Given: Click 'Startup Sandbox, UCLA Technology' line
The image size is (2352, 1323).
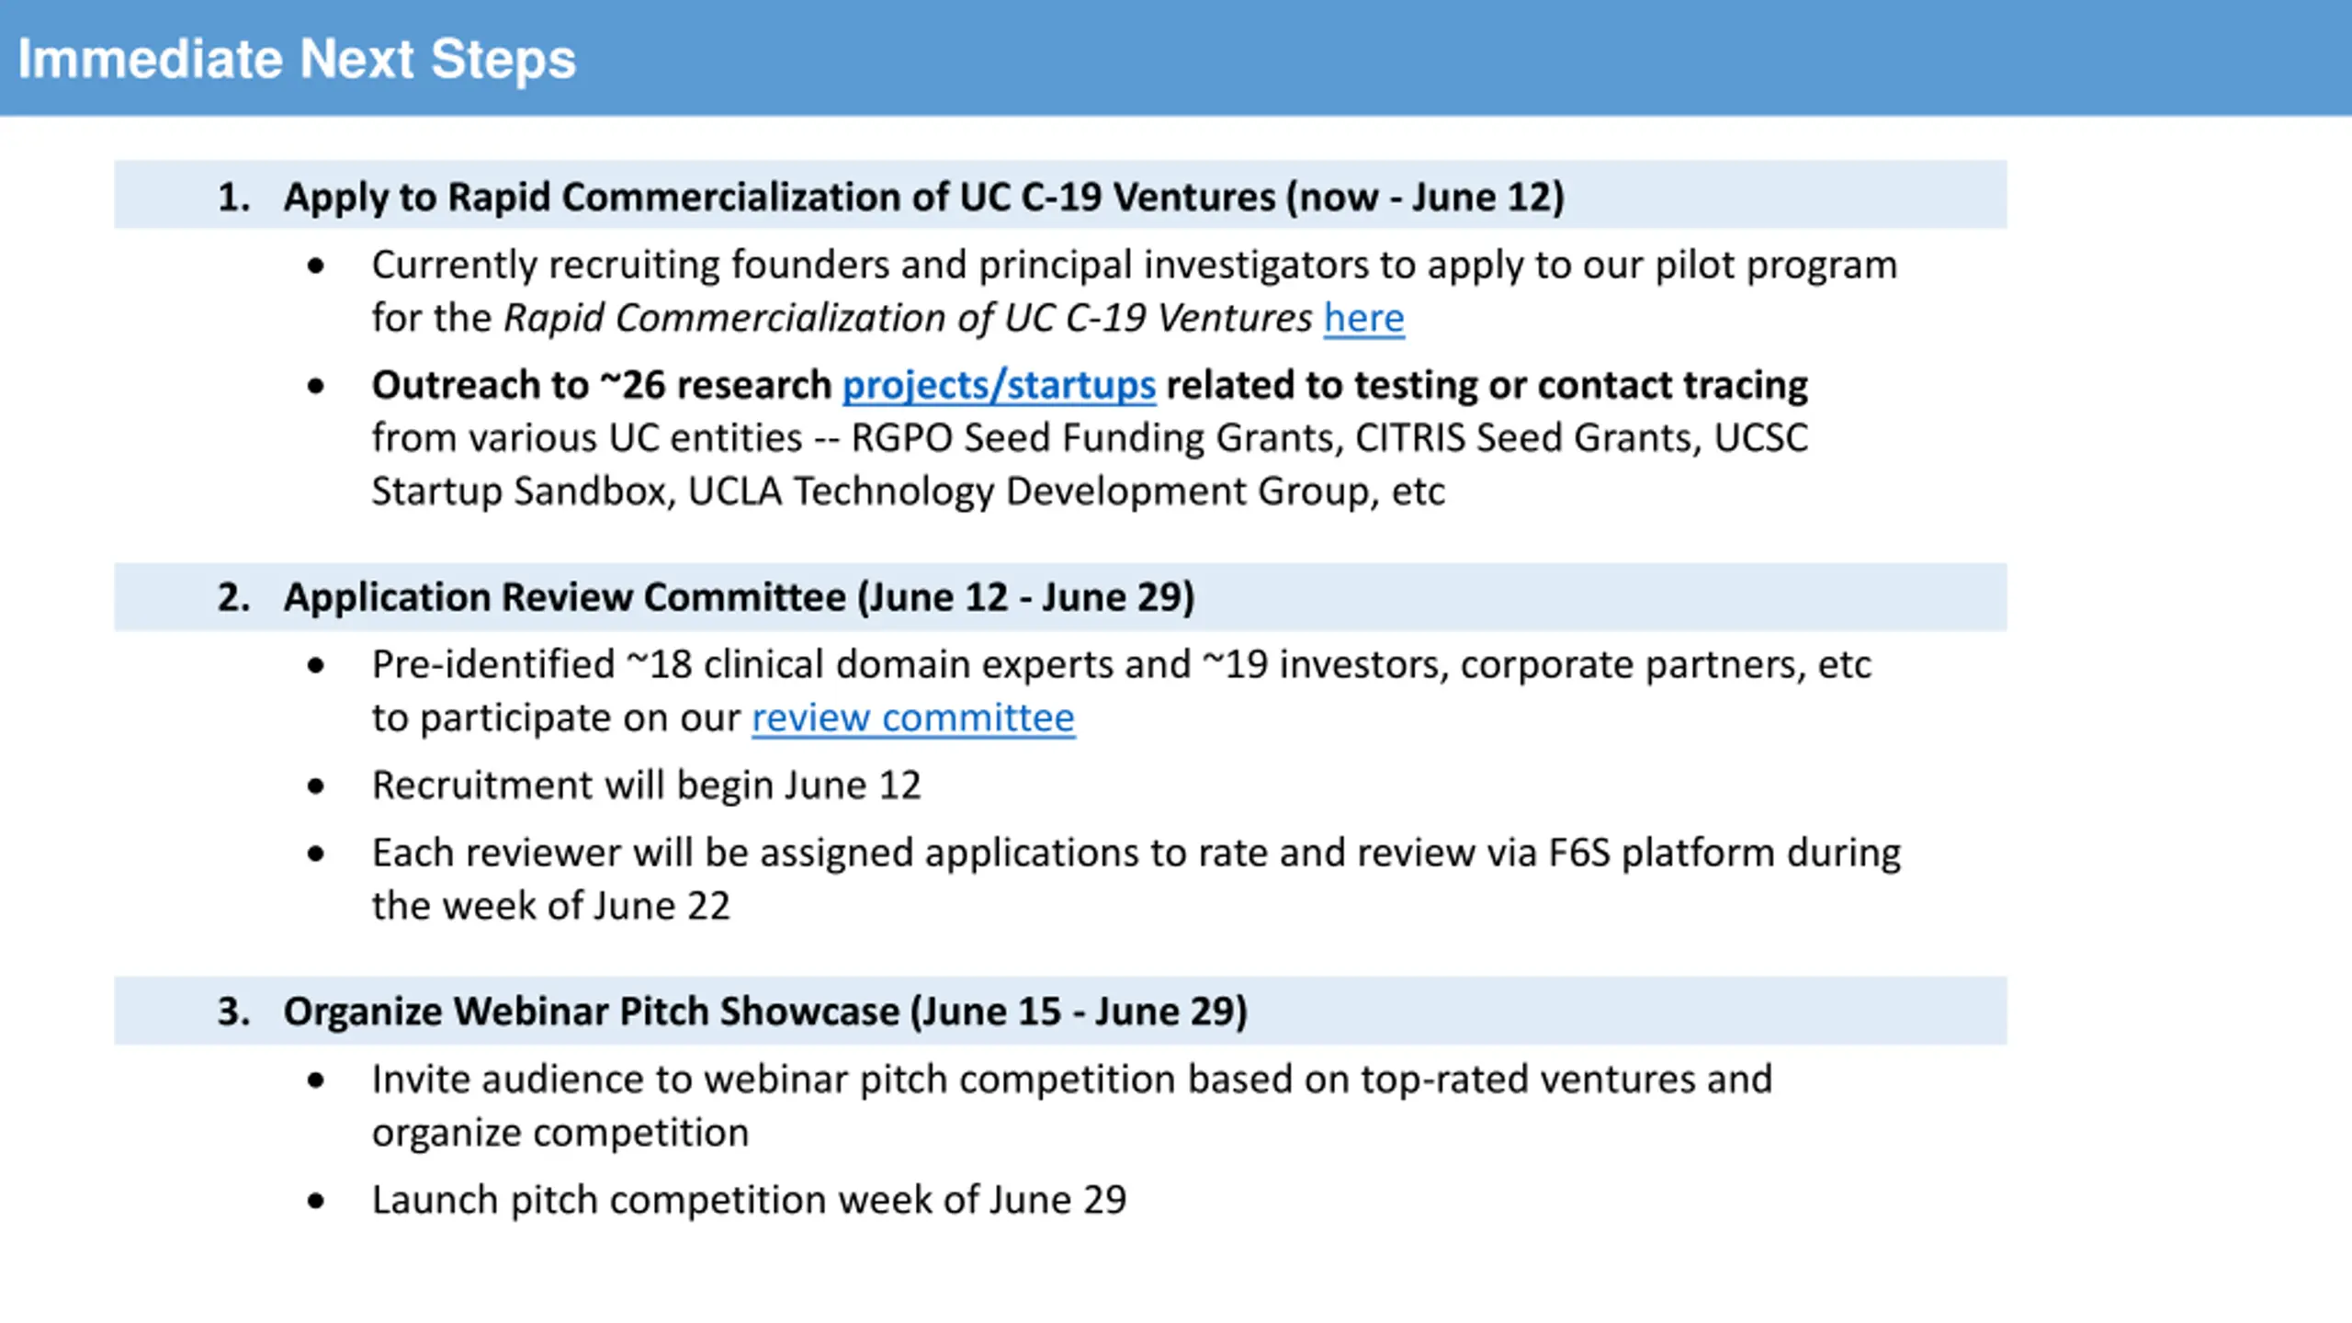Looking at the screenshot, I should [x=908, y=492].
